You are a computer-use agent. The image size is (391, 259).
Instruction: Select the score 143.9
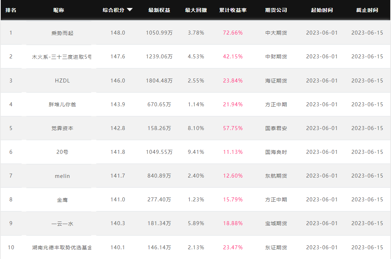[118, 104]
